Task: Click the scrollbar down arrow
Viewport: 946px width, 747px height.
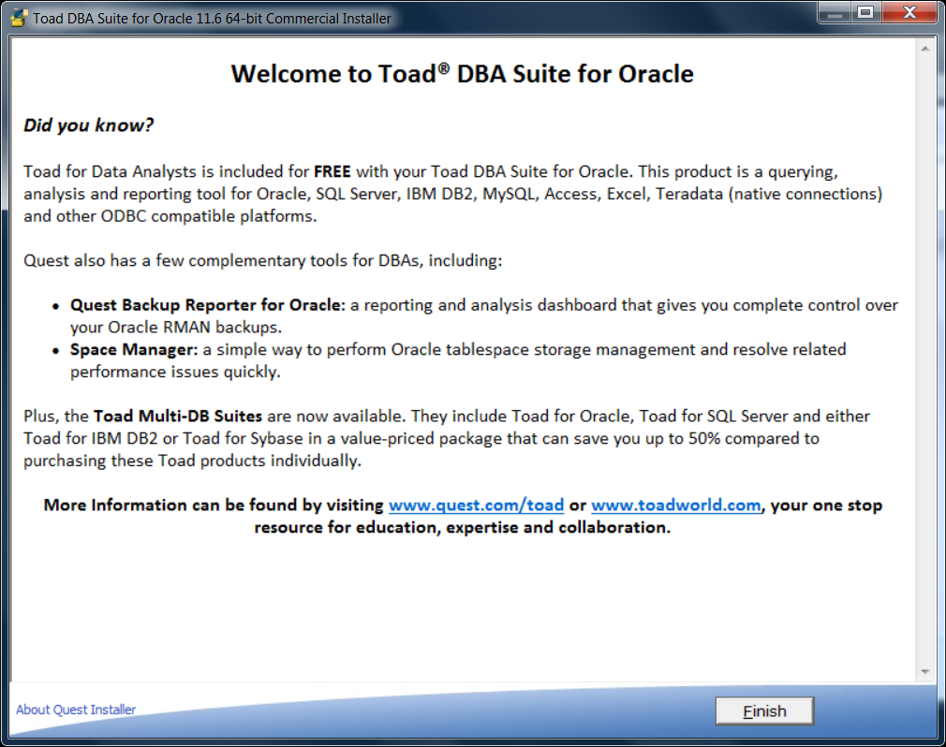Action: click(x=924, y=671)
